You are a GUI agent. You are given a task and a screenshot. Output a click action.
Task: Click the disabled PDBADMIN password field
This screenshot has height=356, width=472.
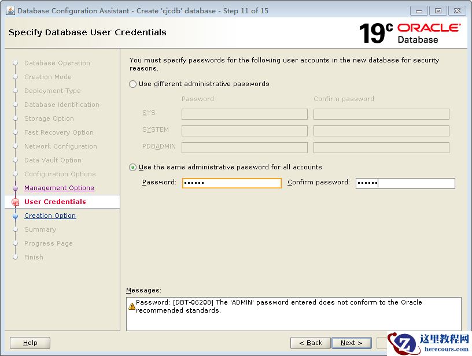245,147
